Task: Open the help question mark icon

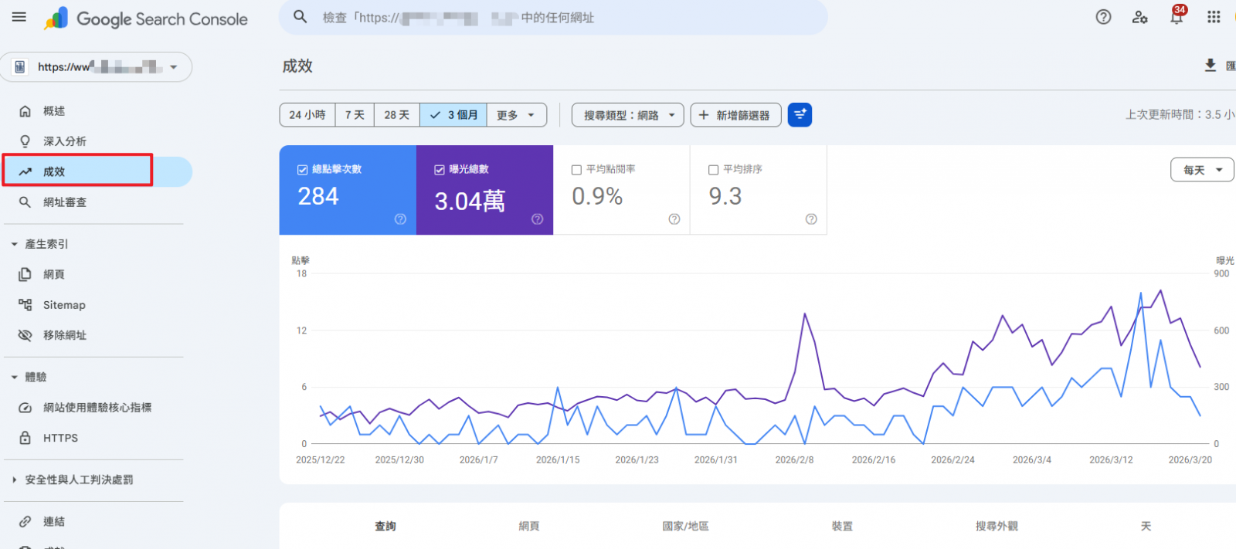Action: pyautogui.click(x=1103, y=17)
